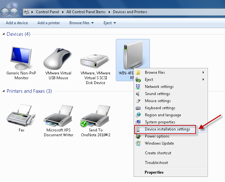Click the Device installation settings icon
The image size is (225, 182).
coord(138,129)
